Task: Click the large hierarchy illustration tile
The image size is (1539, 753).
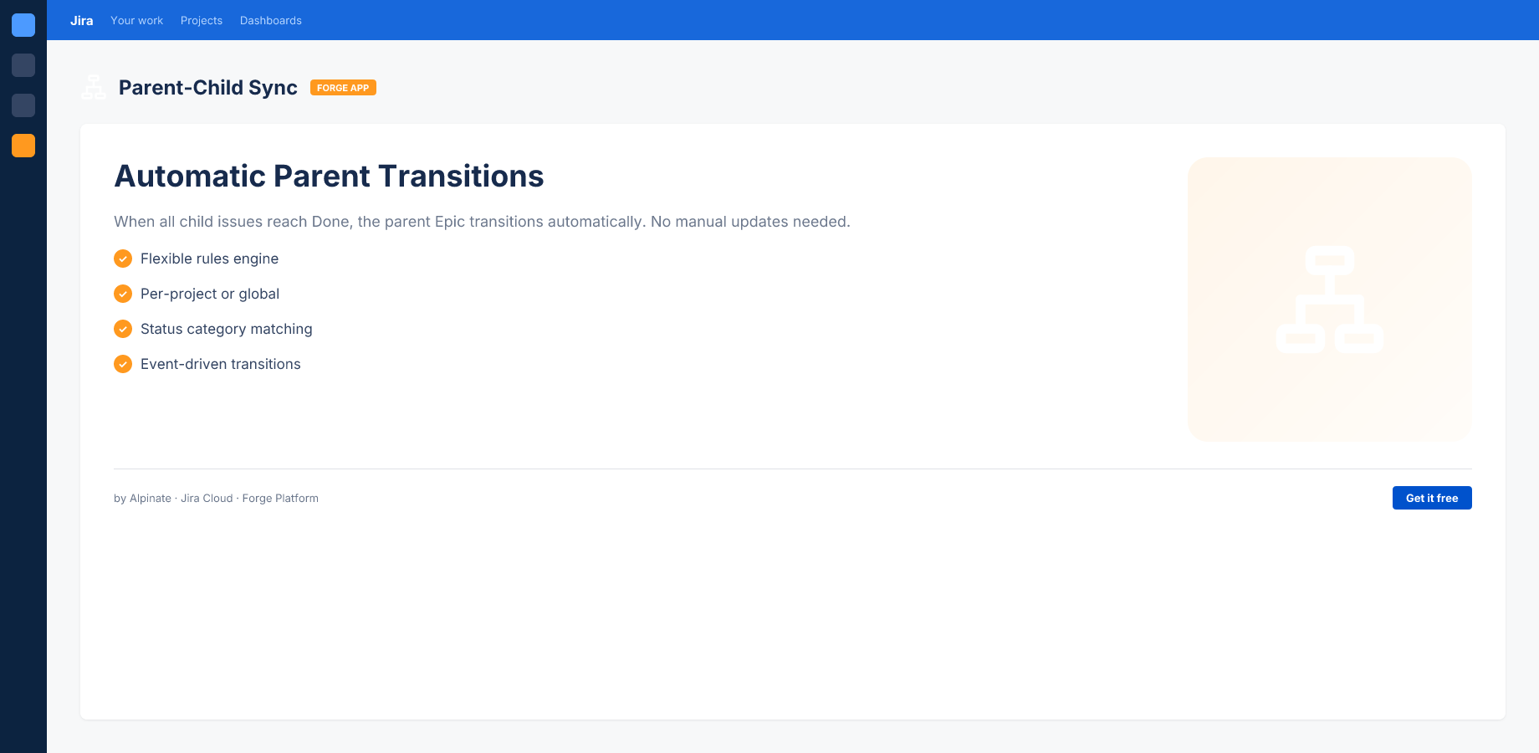Action: (x=1329, y=300)
